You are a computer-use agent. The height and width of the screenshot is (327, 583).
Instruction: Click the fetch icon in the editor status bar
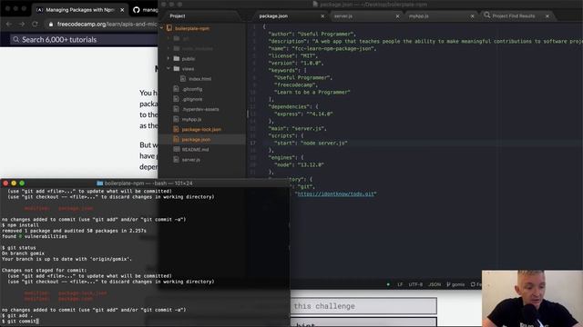[473, 284]
